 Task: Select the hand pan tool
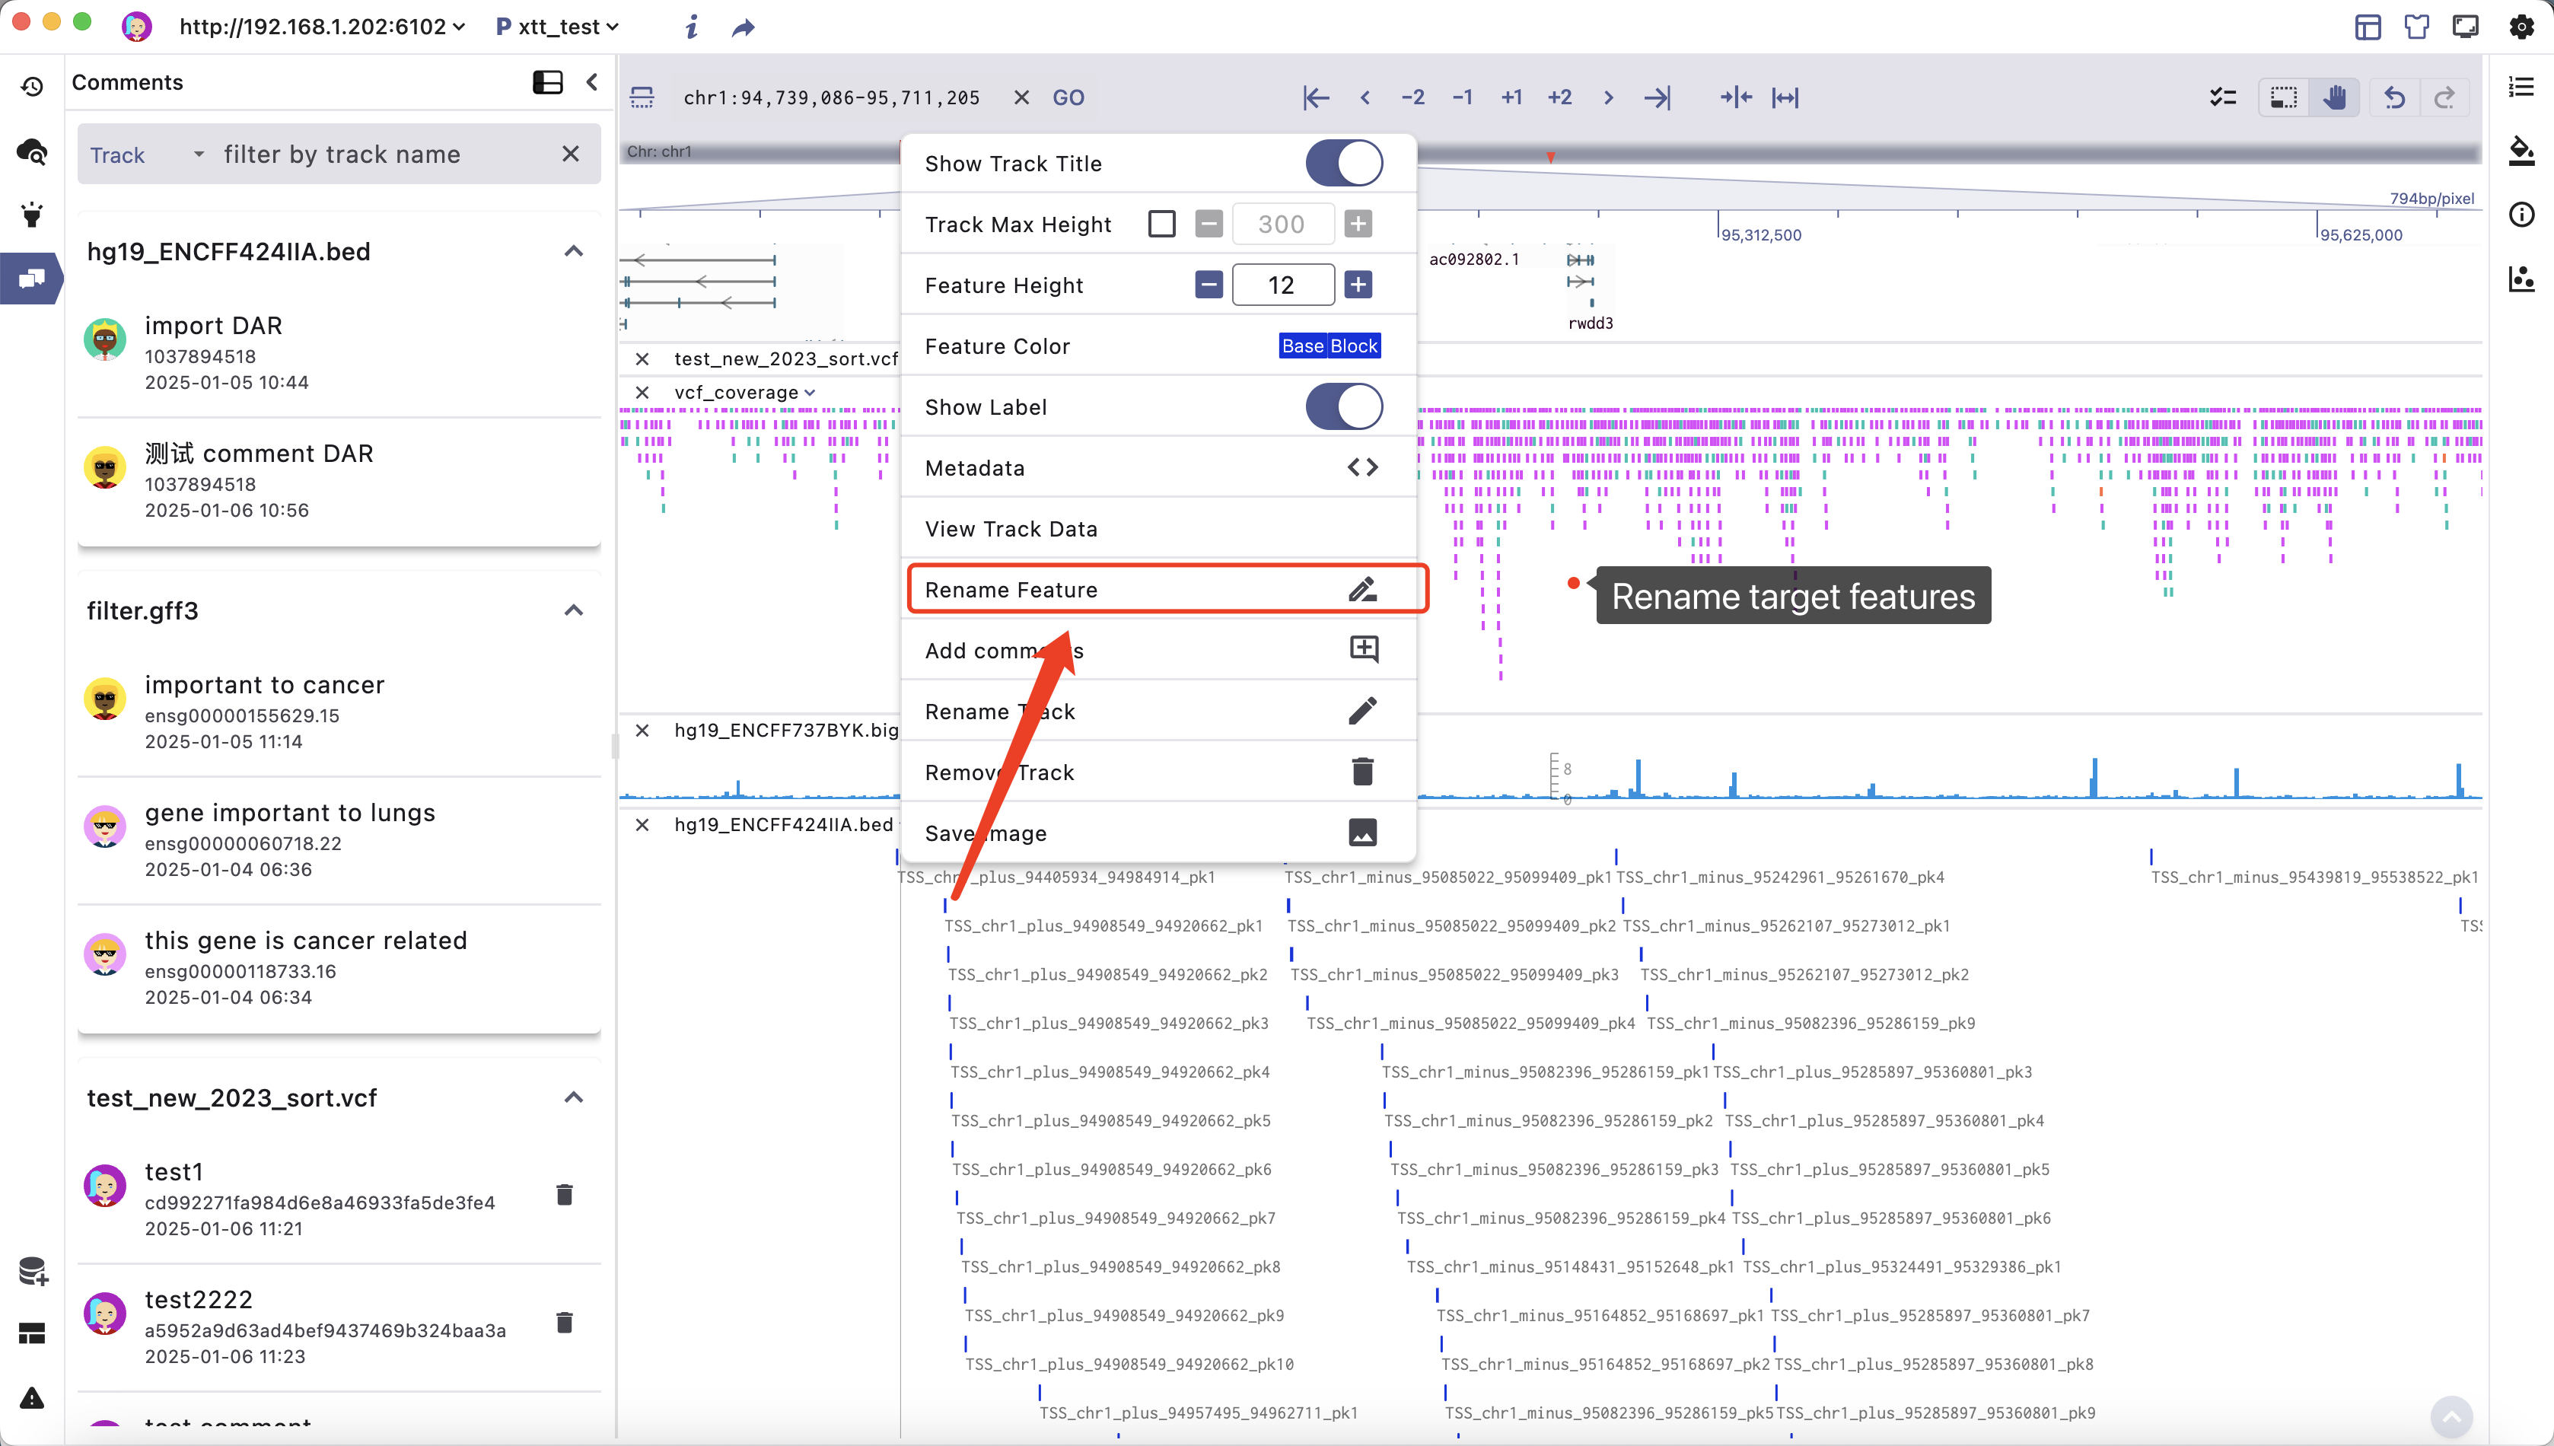coord(2333,97)
